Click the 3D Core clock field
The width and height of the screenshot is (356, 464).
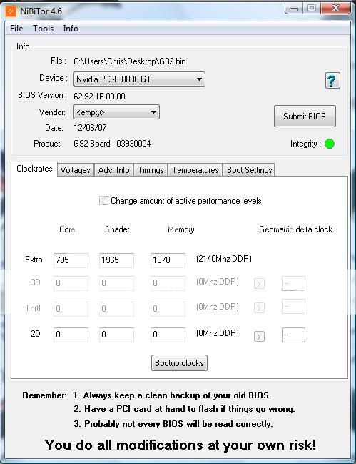pyautogui.click(x=71, y=283)
